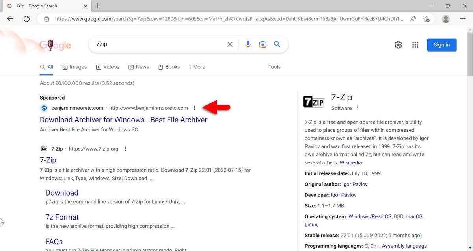Click the https://www.7-zip.org URL text
This screenshot has height=251, width=473.
tap(93, 149)
